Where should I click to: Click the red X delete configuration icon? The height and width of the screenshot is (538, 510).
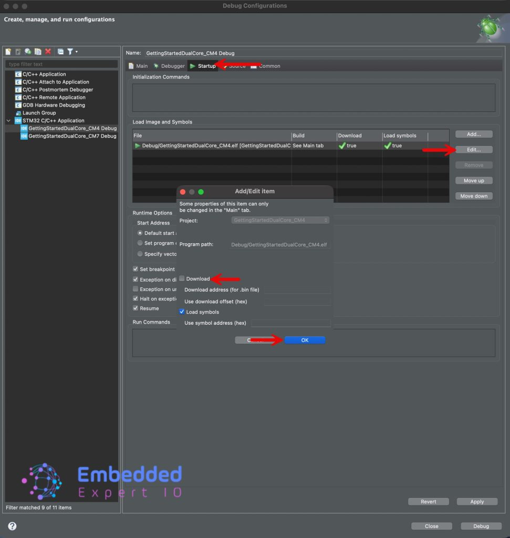(48, 51)
